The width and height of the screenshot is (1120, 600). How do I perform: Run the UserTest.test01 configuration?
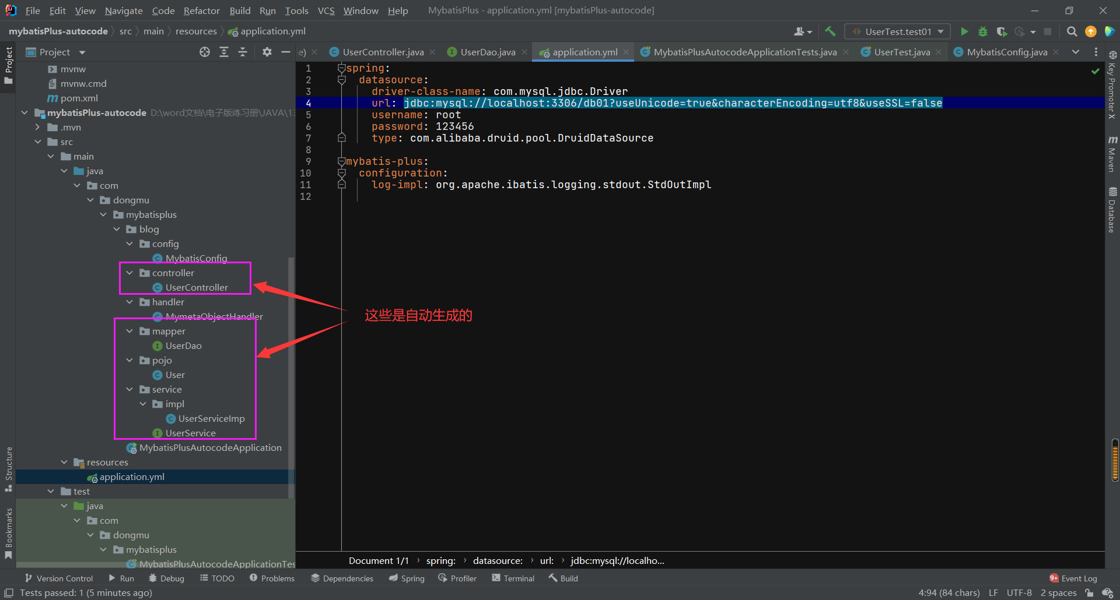point(964,31)
